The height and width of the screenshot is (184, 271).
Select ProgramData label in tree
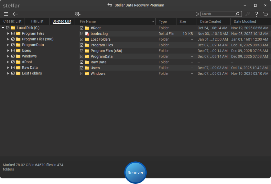(33, 45)
